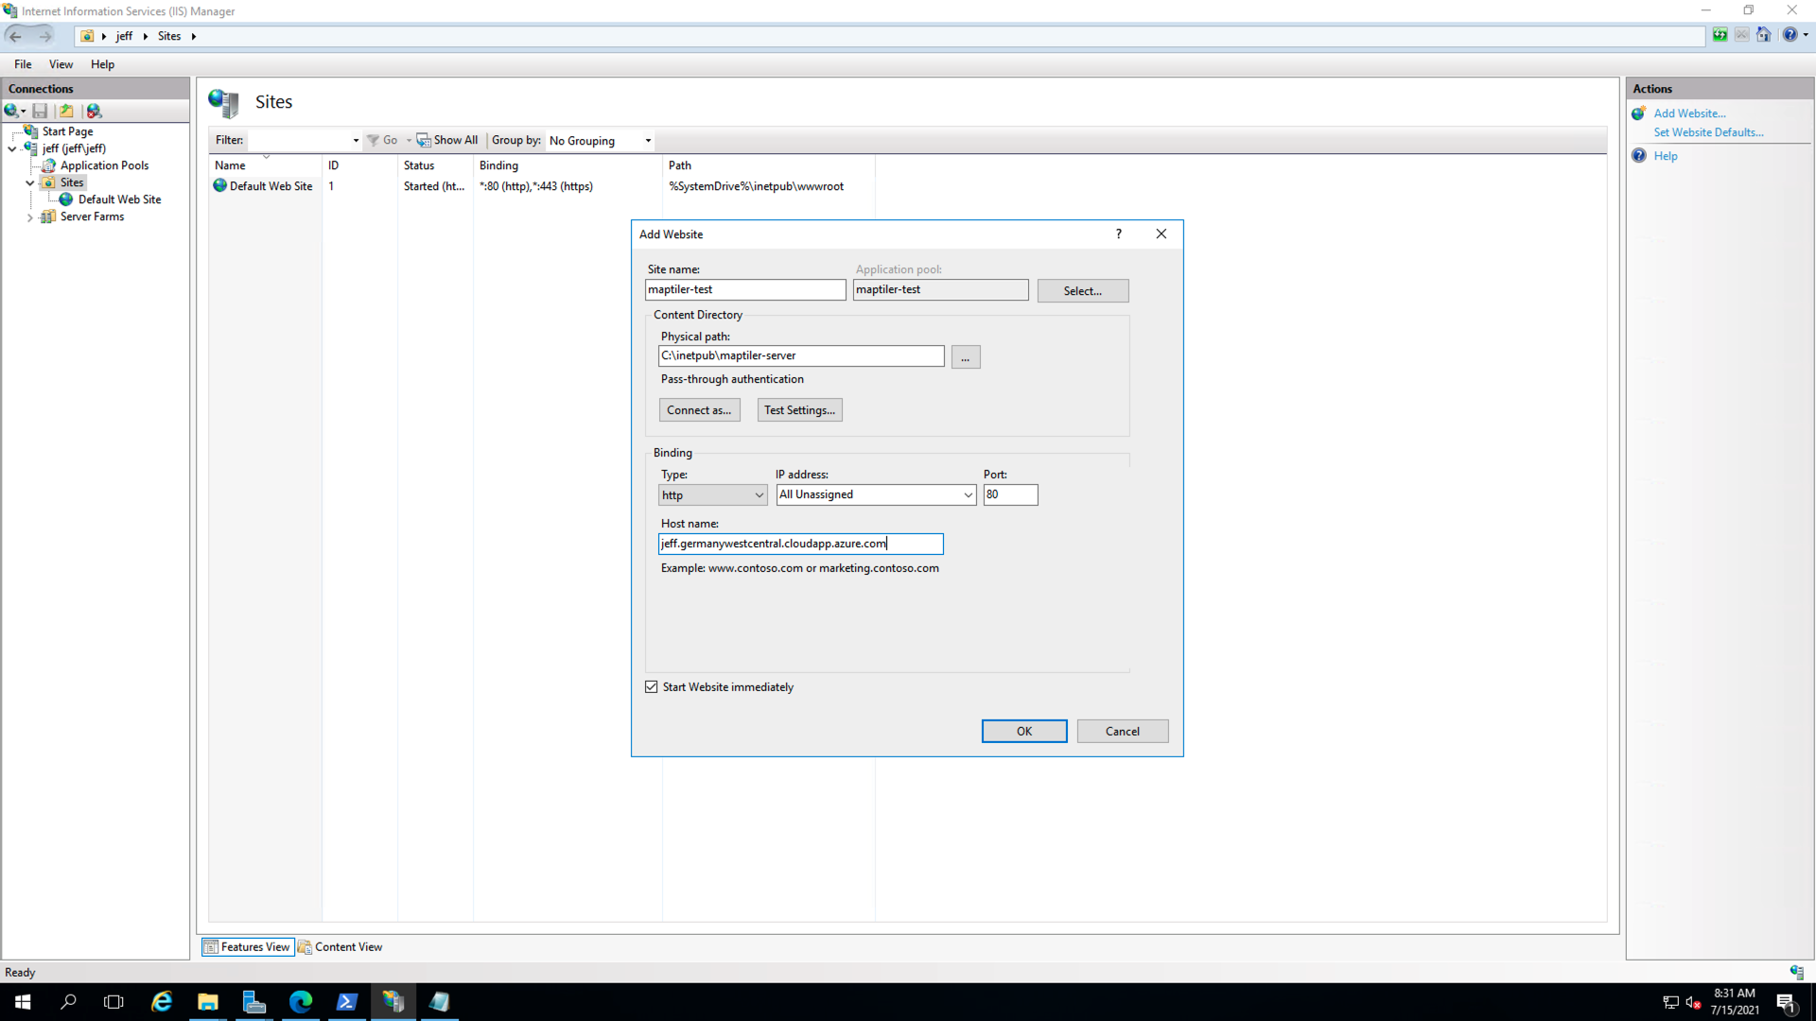Click the physical path browse button
Viewport: 1816px width, 1021px height.
[965, 357]
